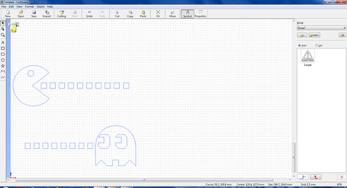Click the Size 249.7, 204.0 mm status
This screenshot has height=188, width=347.
point(280,184)
